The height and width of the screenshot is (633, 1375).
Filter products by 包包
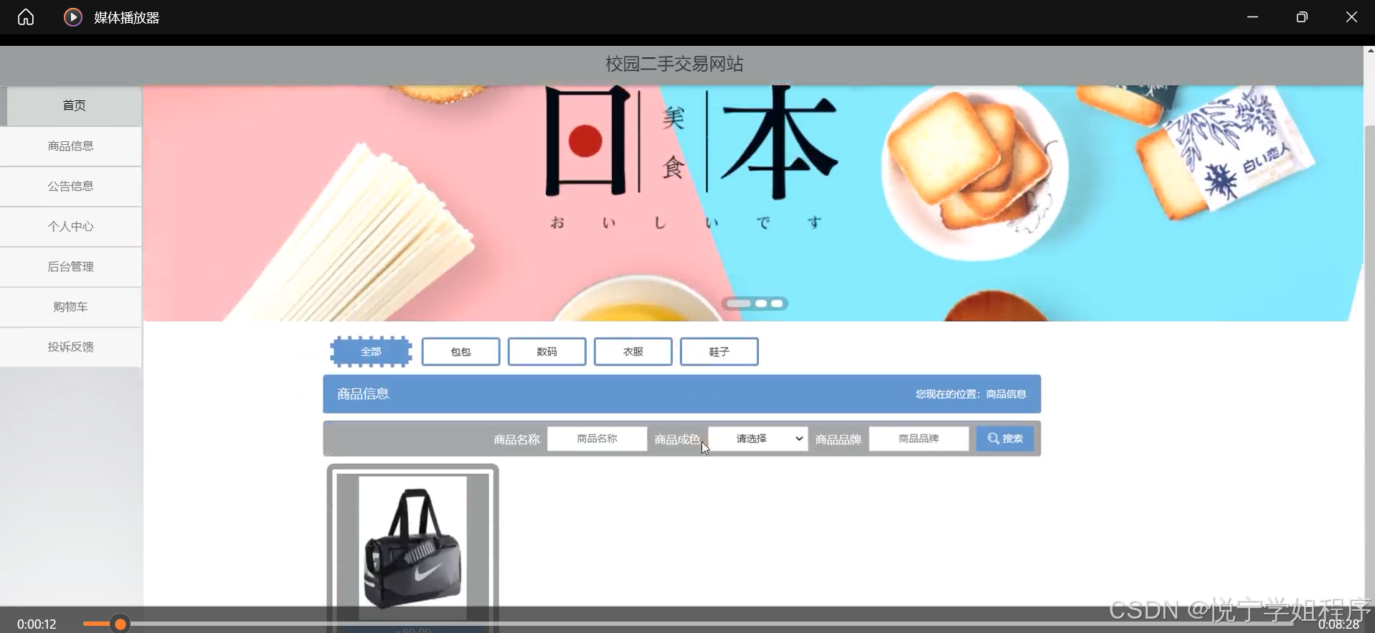coord(460,352)
